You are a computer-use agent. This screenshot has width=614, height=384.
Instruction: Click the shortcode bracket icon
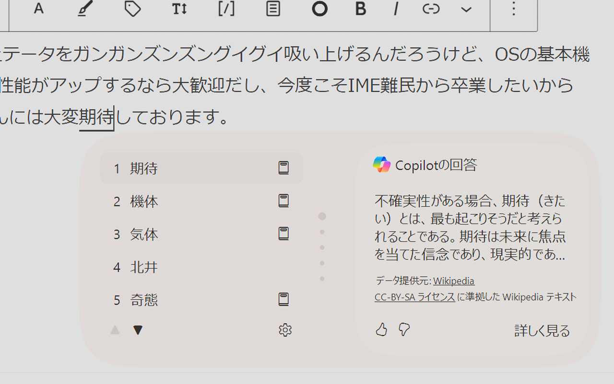point(226,9)
